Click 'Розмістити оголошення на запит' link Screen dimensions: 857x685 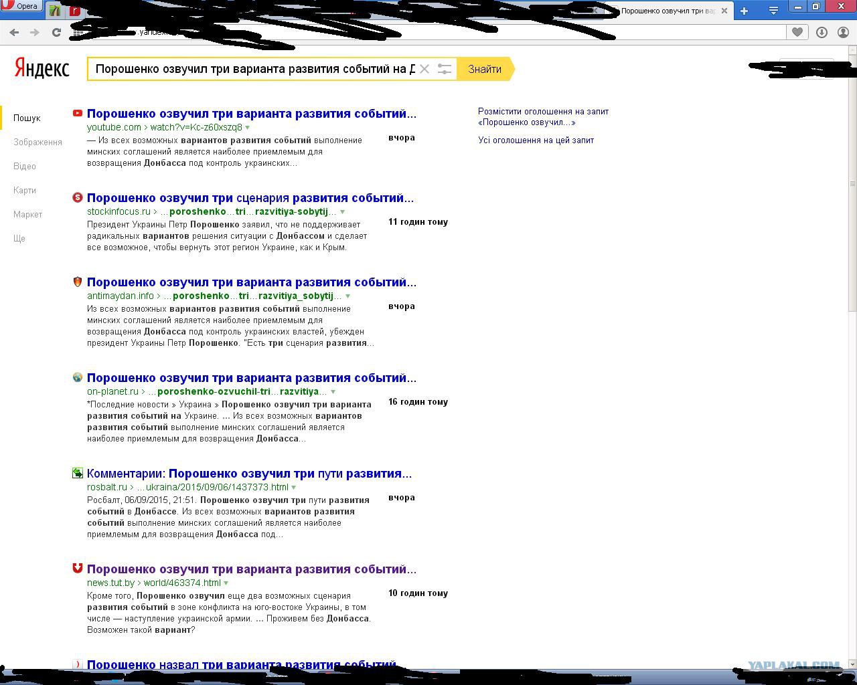543,117
